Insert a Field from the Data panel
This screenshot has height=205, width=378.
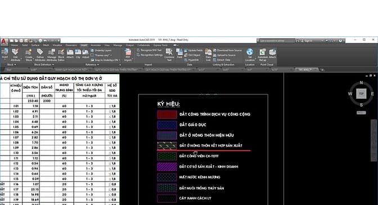click(179, 53)
